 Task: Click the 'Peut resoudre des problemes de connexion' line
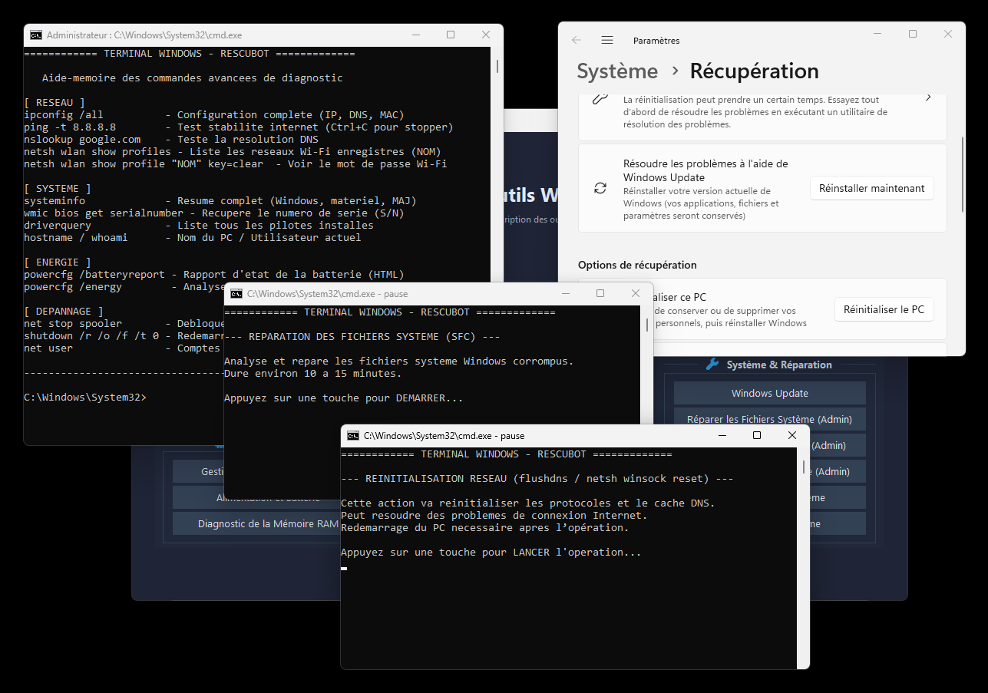tap(494, 516)
